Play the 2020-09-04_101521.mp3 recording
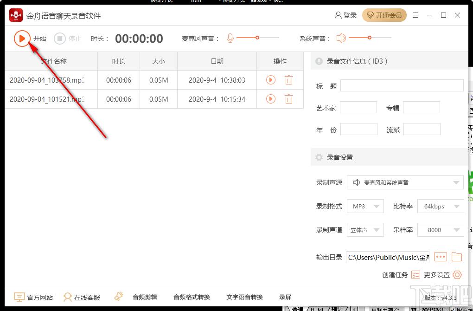Viewport: 473px width, 311px height. pyautogui.click(x=271, y=99)
